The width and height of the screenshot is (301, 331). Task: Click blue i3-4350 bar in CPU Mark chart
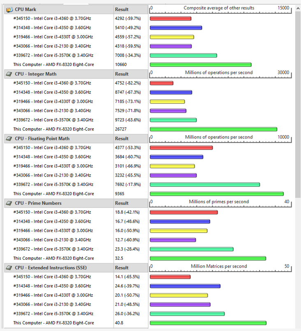[176, 28]
